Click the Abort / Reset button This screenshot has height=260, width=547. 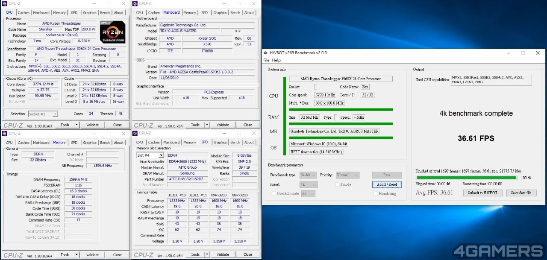pos(387,184)
